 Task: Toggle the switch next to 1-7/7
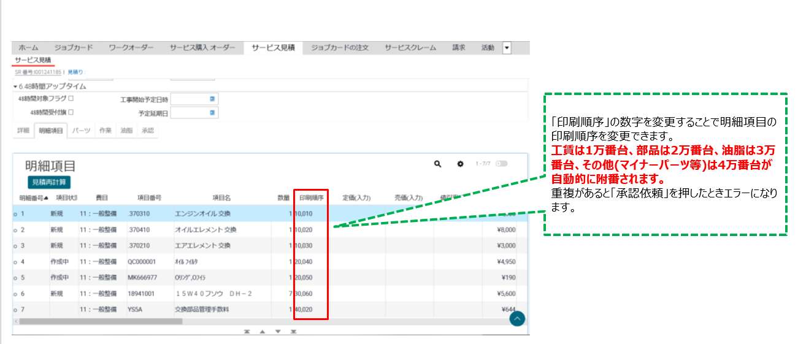coord(502,164)
